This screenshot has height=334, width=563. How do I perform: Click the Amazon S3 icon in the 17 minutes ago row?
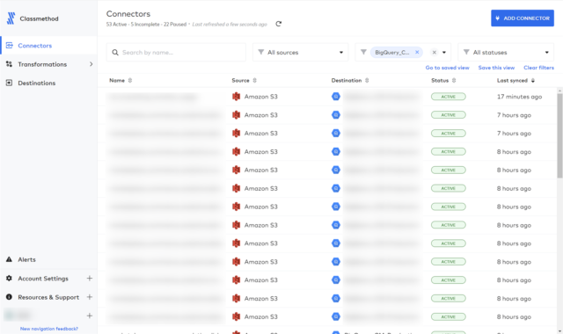click(236, 97)
